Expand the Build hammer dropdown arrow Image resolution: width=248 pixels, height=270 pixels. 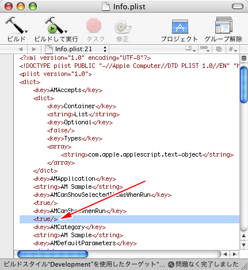(x=26, y=32)
